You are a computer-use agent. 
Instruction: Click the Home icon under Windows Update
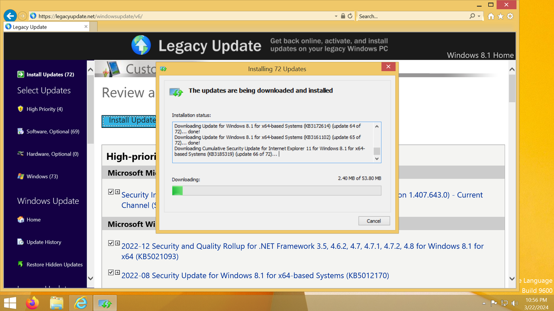(x=20, y=219)
